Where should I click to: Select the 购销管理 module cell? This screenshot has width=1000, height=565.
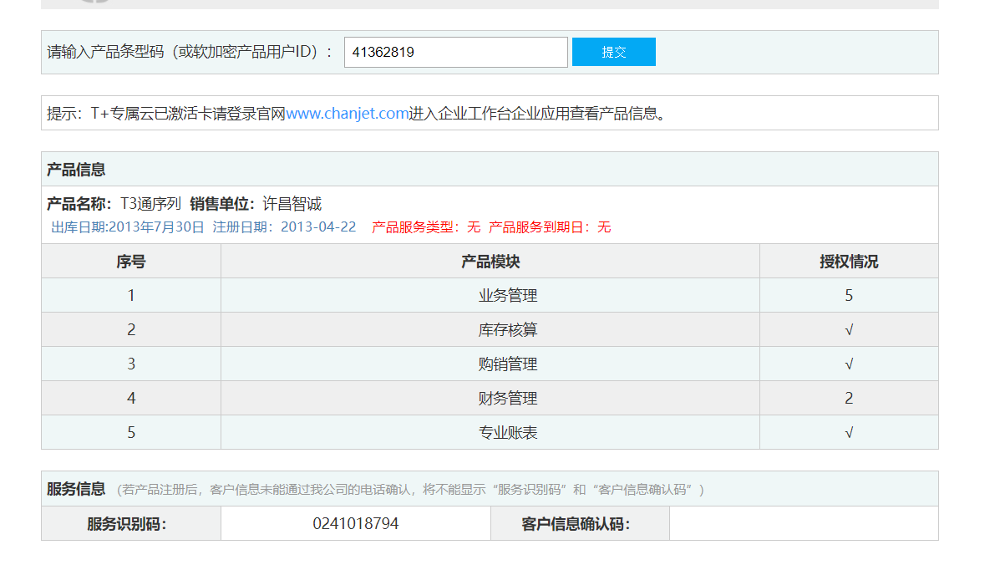[490, 364]
